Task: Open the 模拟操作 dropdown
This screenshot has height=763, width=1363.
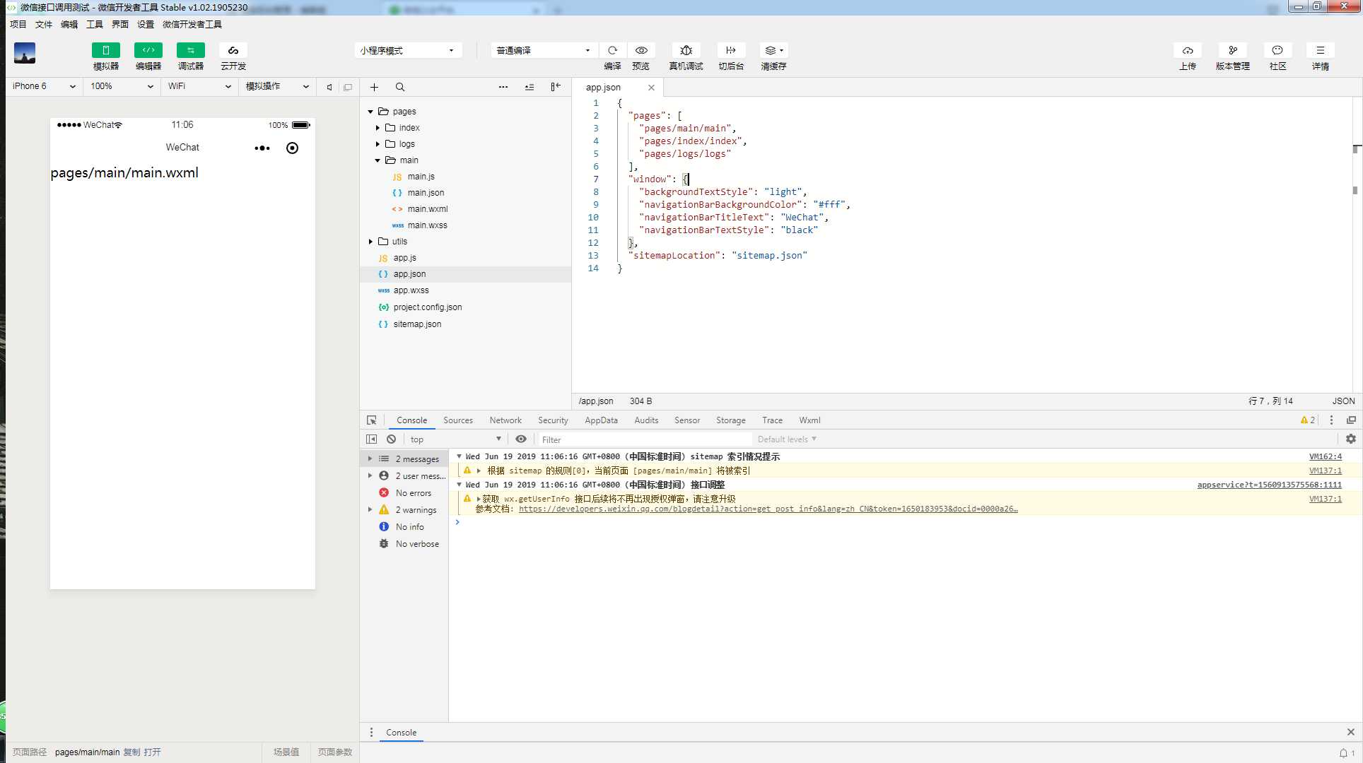Action: [277, 86]
